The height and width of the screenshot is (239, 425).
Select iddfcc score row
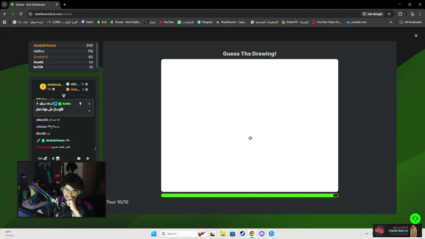[x=63, y=51]
